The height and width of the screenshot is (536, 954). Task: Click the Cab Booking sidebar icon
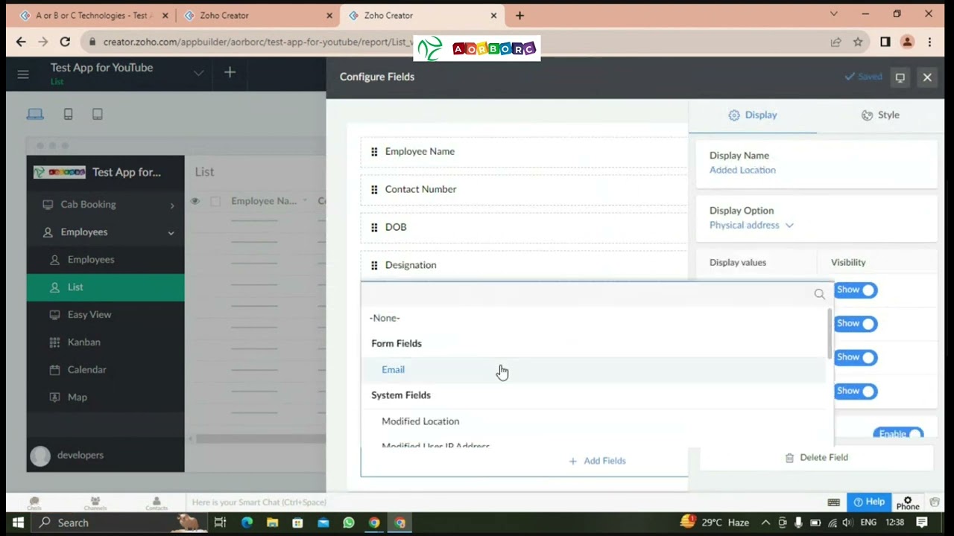(x=48, y=204)
